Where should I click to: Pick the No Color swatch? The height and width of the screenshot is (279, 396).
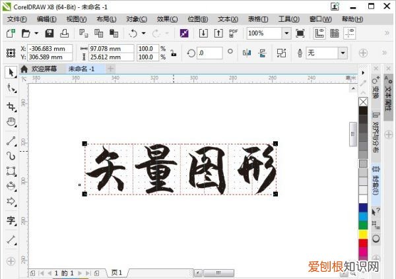pos(363,102)
